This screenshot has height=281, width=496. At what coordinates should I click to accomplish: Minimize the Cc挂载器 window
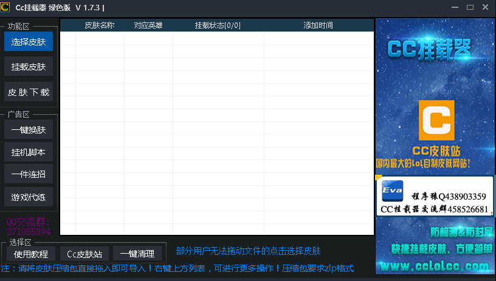(455, 7)
